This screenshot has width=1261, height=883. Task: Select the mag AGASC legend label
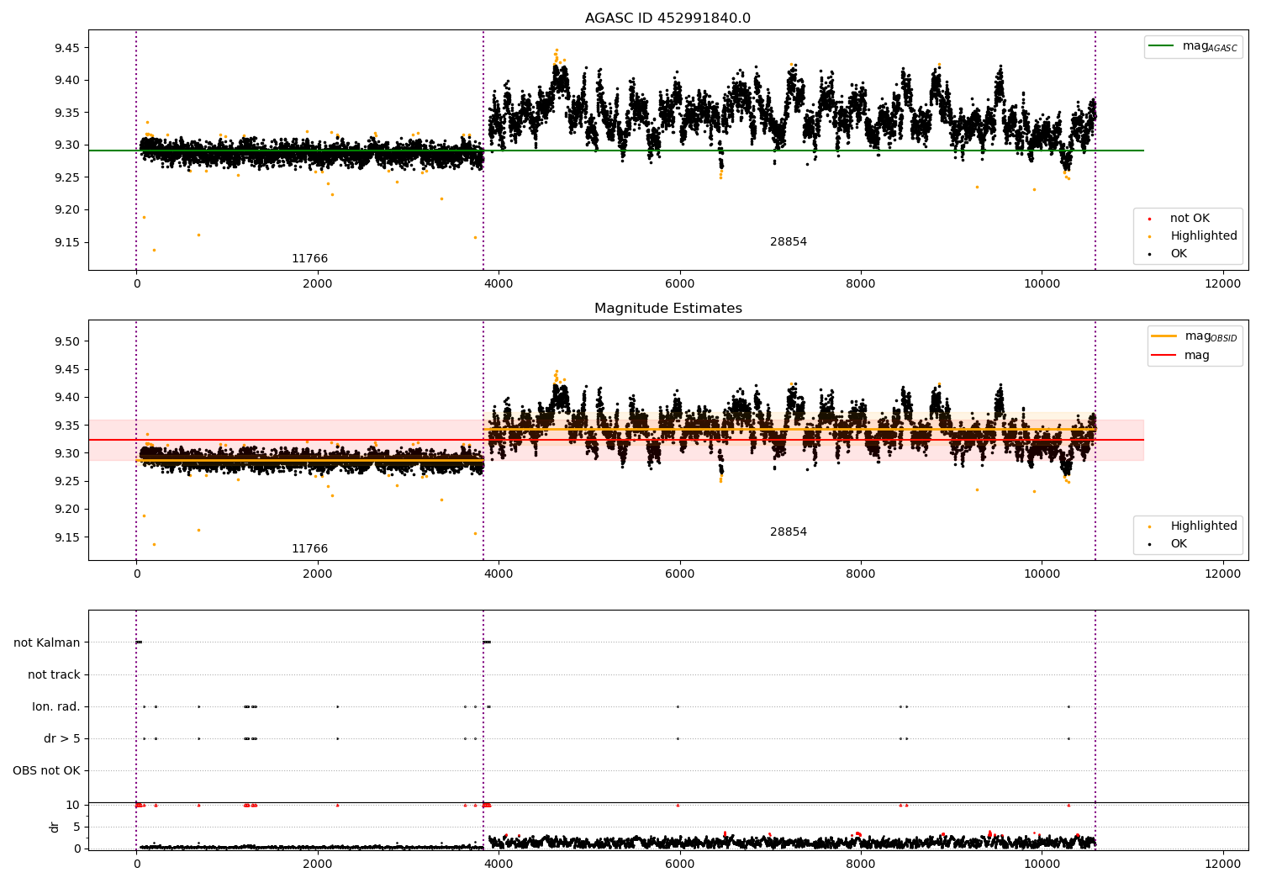(1210, 46)
